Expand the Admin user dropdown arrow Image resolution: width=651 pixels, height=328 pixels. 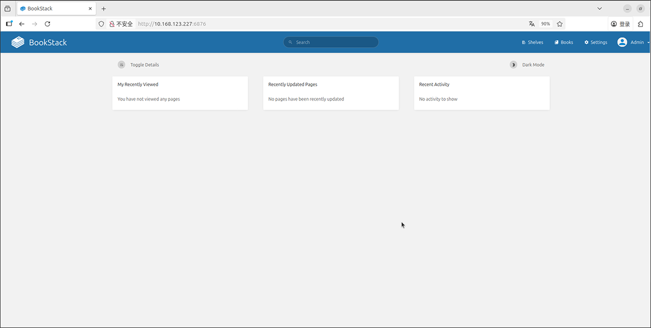(648, 43)
